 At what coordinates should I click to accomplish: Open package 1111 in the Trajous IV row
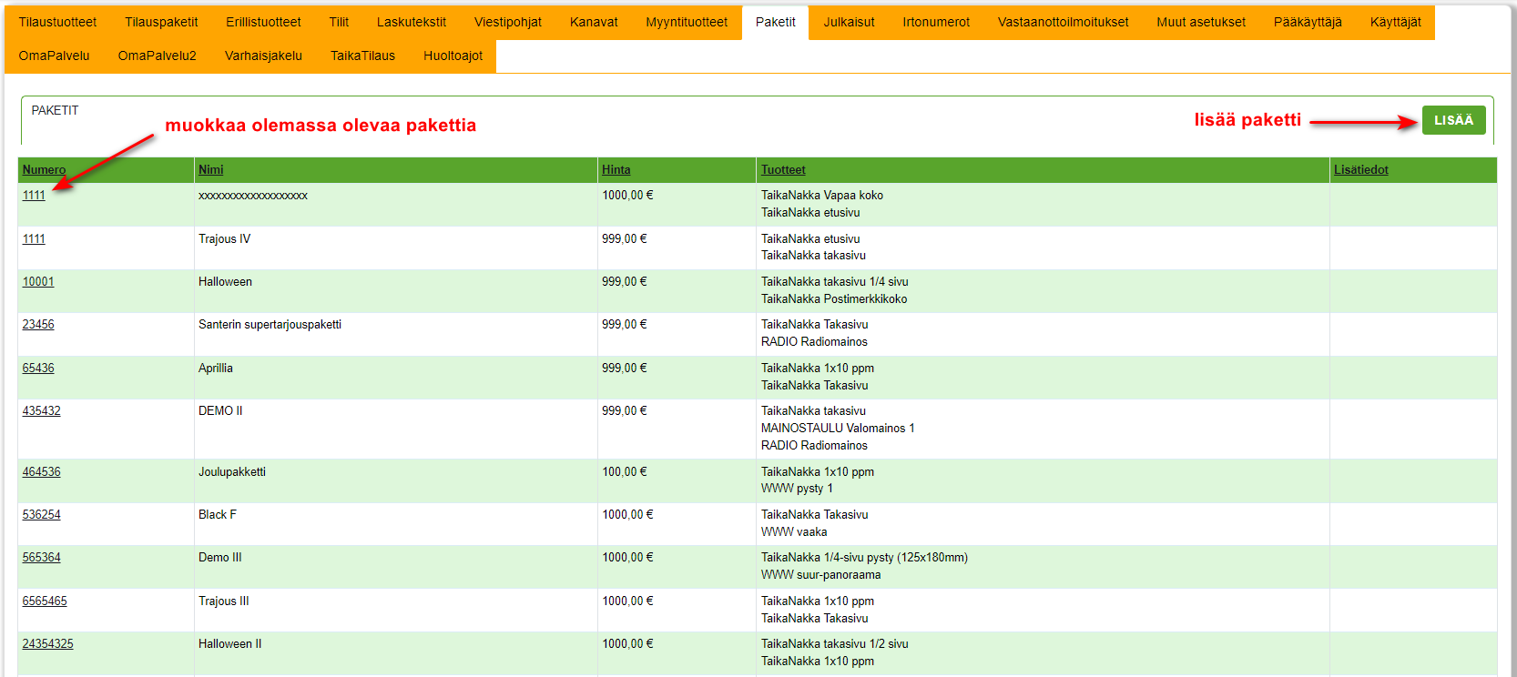pyautogui.click(x=34, y=239)
